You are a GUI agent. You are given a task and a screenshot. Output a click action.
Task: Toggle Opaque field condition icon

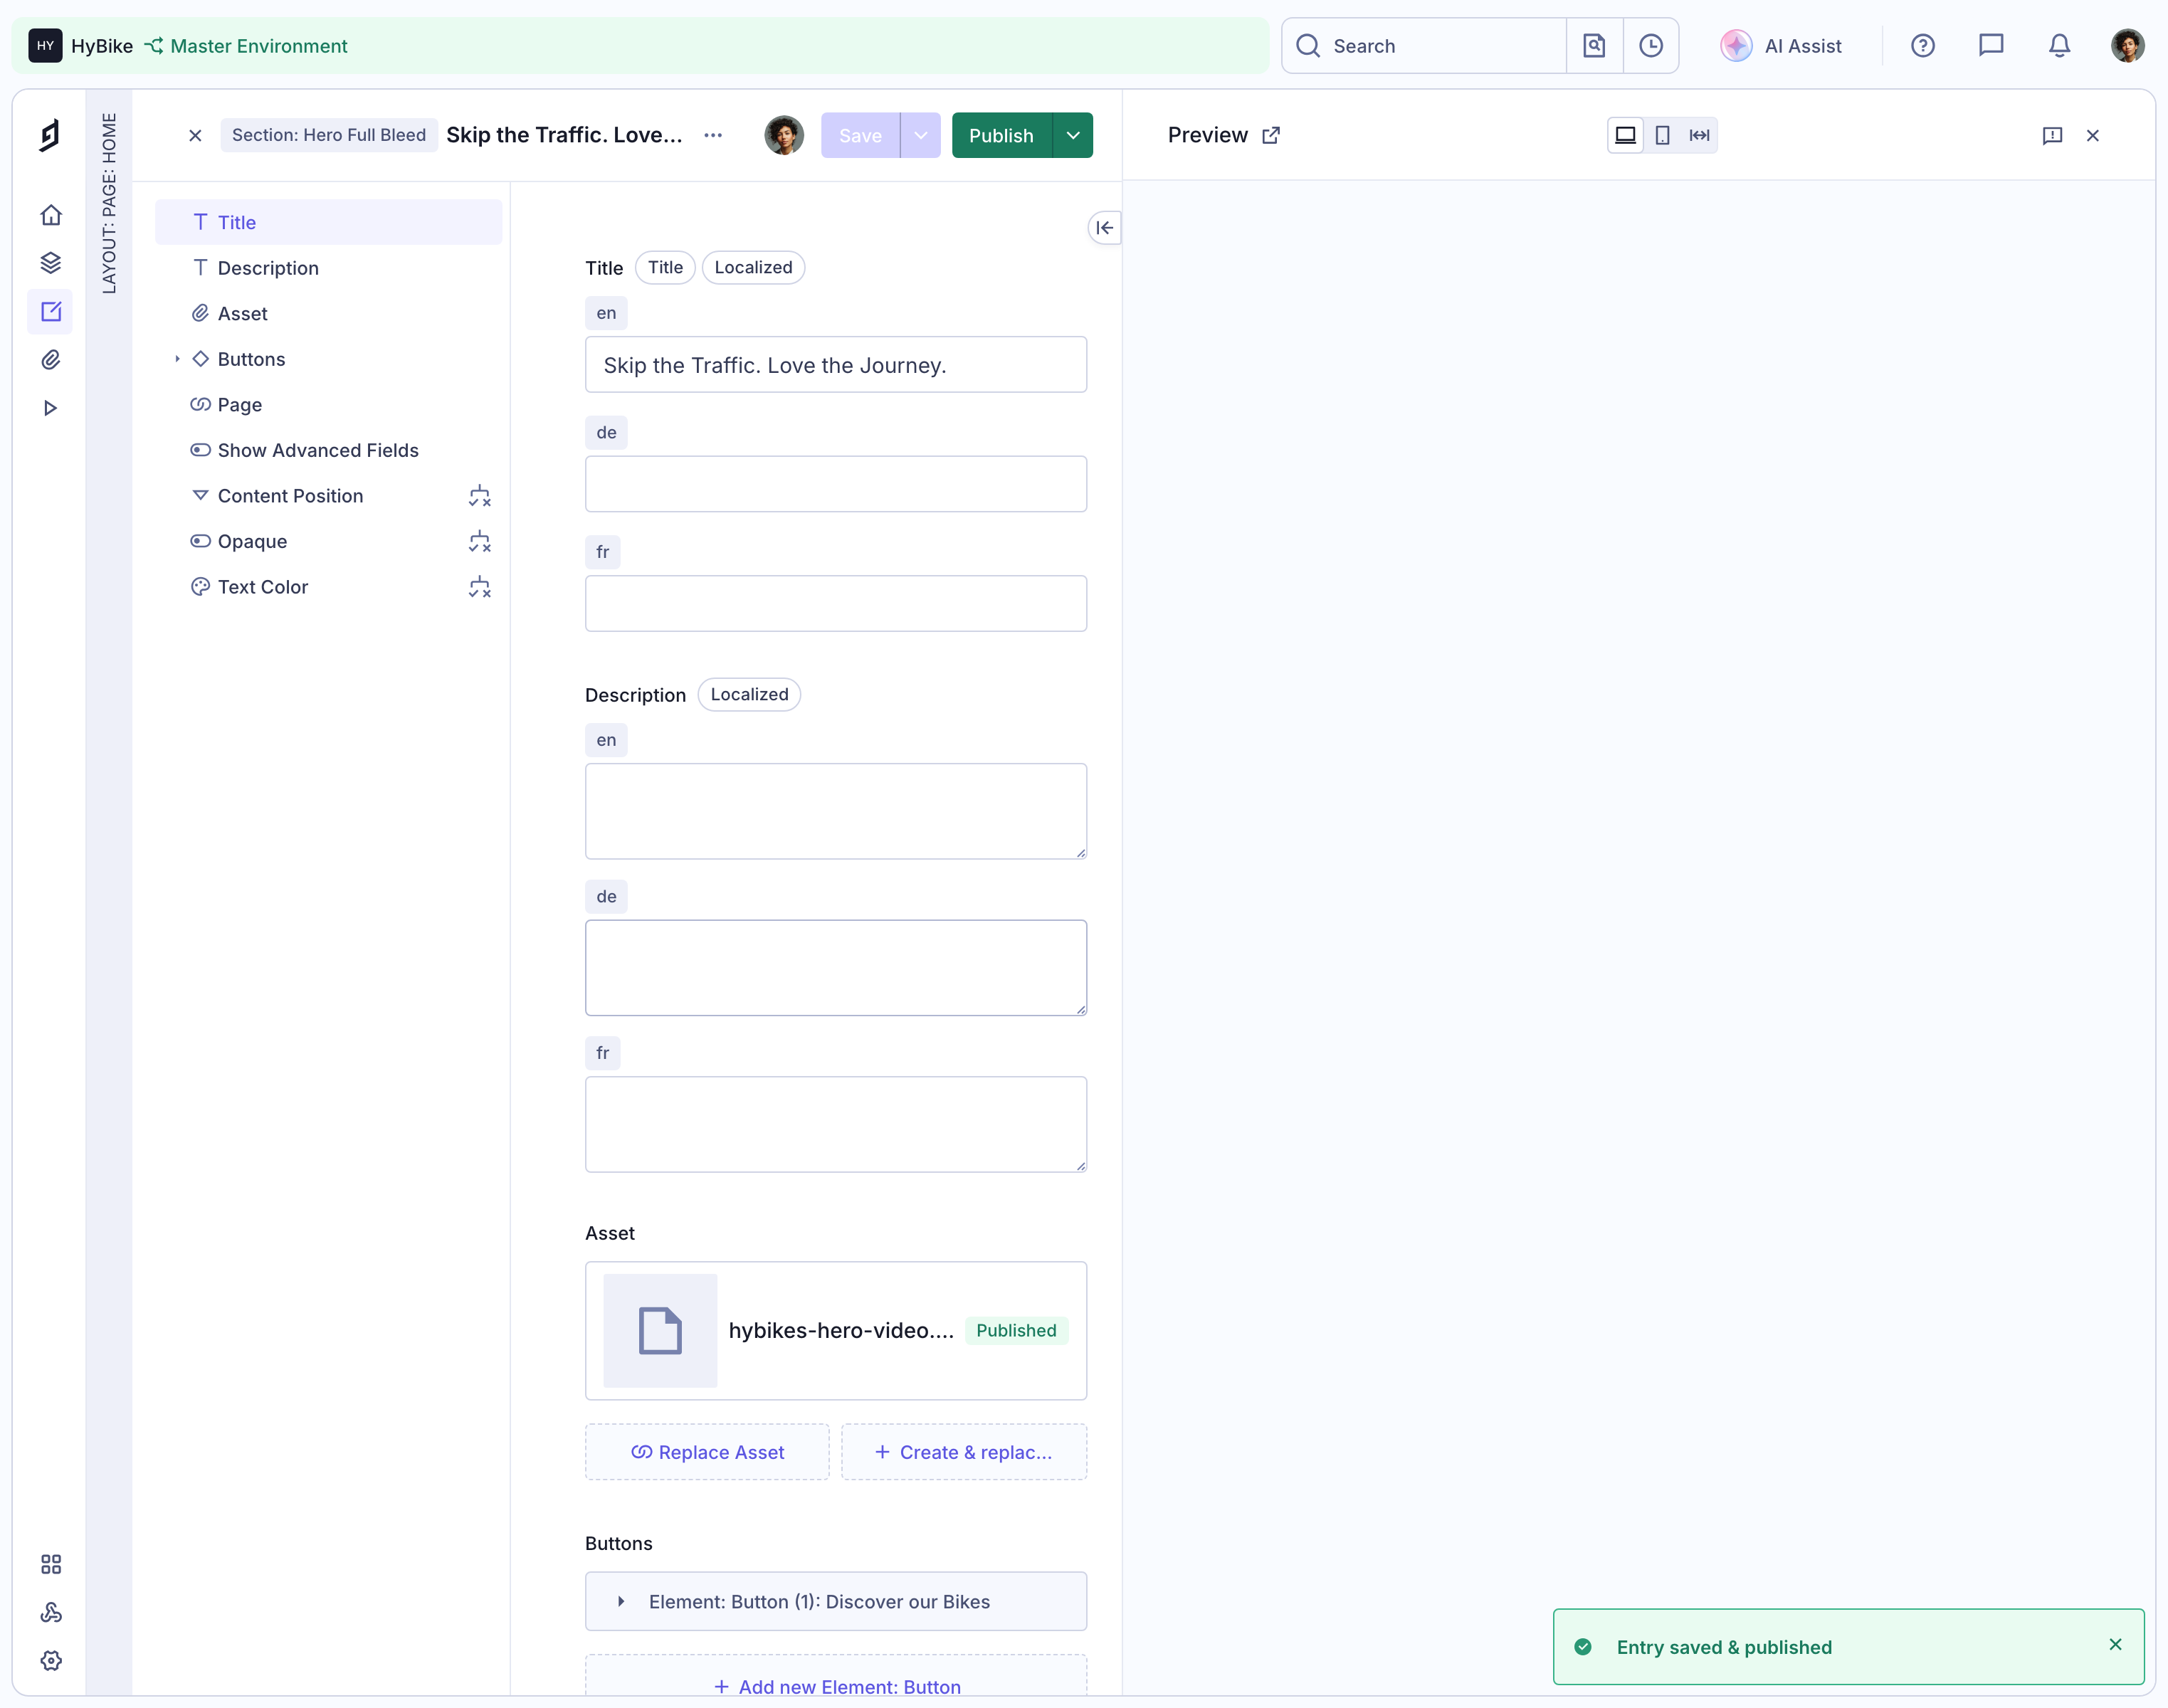(x=480, y=542)
